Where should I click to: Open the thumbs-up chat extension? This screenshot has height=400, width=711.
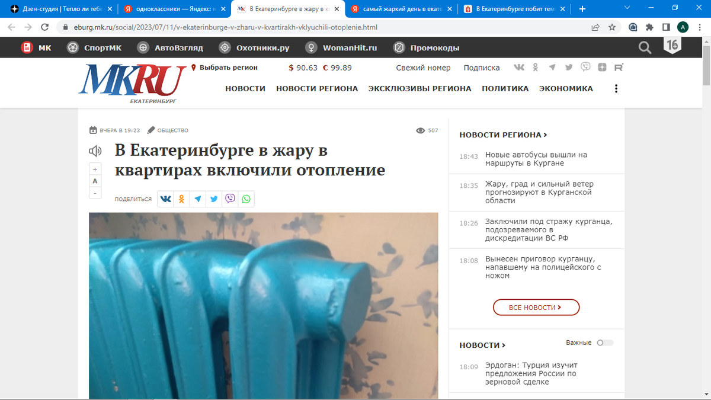point(633,27)
